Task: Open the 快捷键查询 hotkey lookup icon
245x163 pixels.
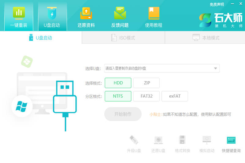Action: coord(231,140)
